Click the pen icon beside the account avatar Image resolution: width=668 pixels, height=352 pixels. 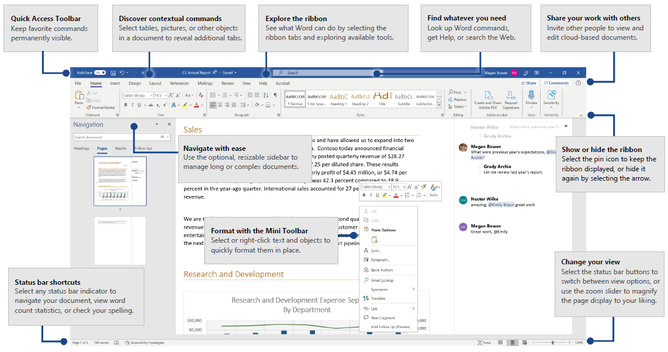[x=526, y=73]
